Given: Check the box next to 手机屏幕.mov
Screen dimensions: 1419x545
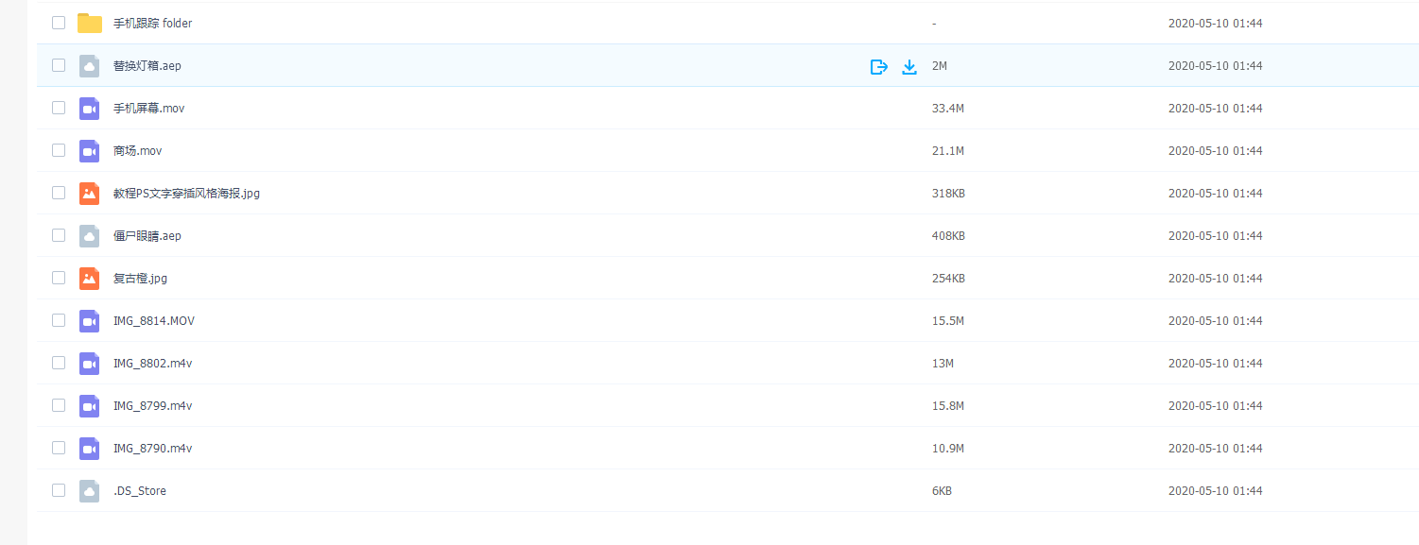Looking at the screenshot, I should click(59, 108).
